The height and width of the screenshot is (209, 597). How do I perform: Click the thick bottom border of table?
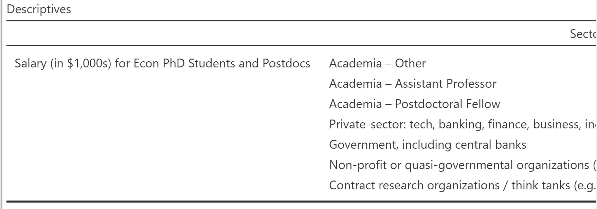pyautogui.click(x=302, y=202)
